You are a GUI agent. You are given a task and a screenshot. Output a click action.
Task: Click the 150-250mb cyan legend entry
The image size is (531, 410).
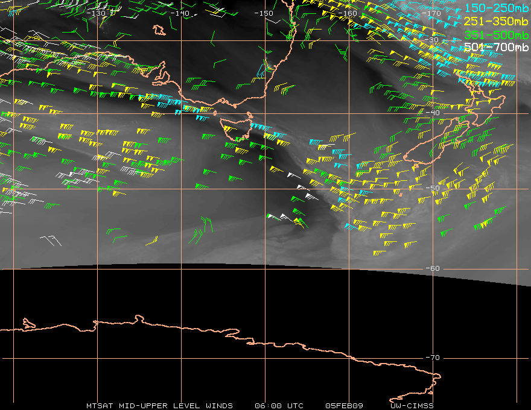click(496, 8)
